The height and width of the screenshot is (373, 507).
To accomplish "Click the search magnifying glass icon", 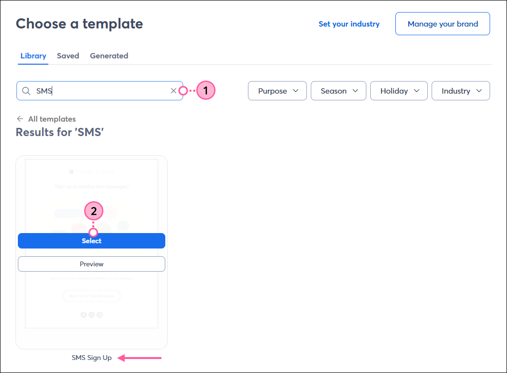I will pos(26,91).
